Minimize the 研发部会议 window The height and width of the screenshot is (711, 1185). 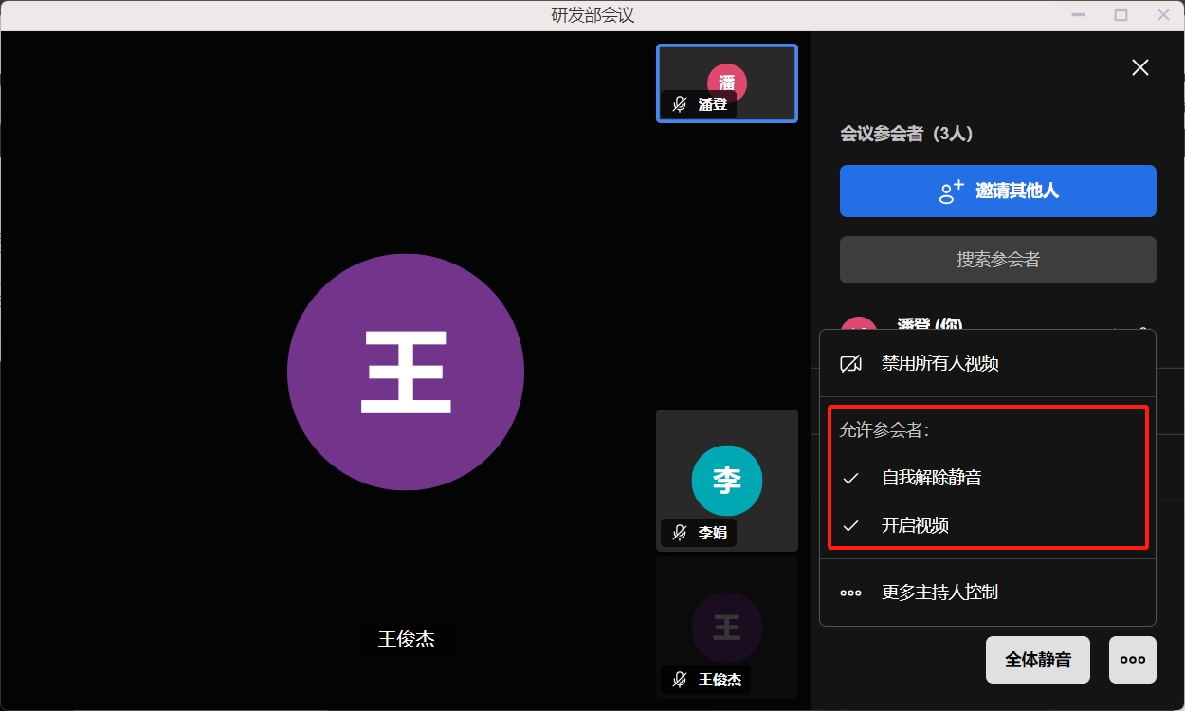point(1078,15)
